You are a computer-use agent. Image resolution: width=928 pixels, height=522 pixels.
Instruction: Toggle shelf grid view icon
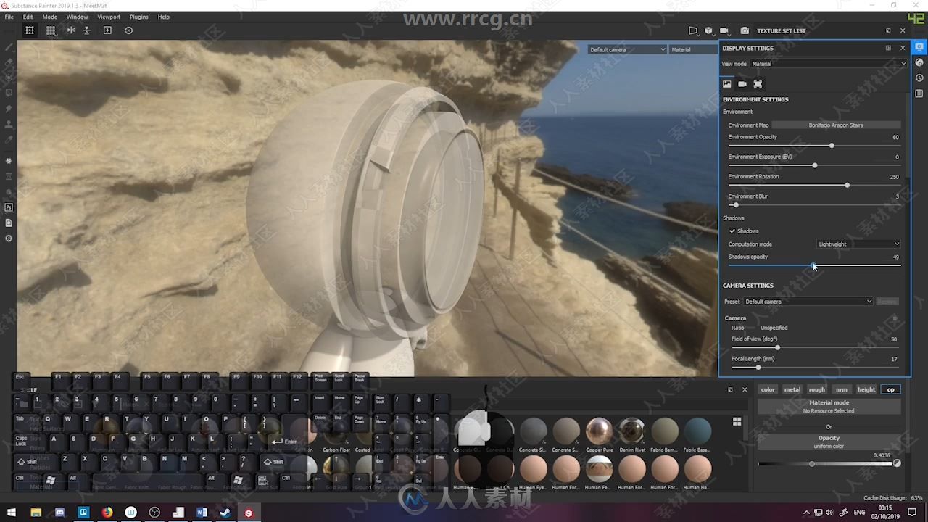click(x=737, y=421)
